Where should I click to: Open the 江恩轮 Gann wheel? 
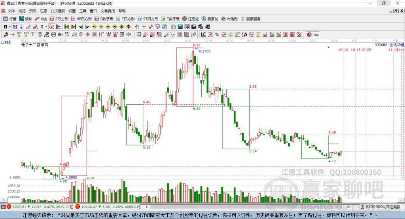pyautogui.click(x=191, y=19)
